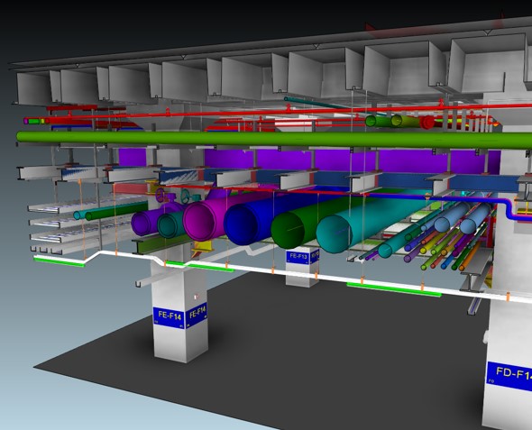Click the green valve wheel above ducts
Viewport: 532px width, 430px height.
click(x=185, y=196)
